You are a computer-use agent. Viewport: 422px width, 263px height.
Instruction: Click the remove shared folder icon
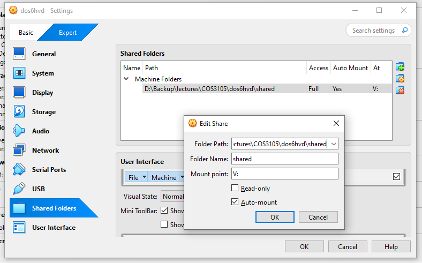(x=400, y=90)
